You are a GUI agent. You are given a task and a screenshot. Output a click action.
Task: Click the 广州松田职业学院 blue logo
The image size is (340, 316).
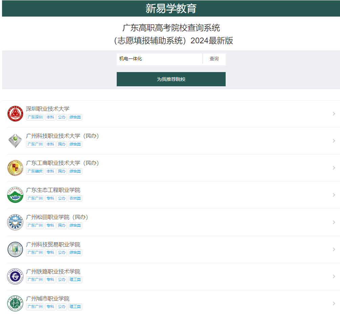point(15,222)
